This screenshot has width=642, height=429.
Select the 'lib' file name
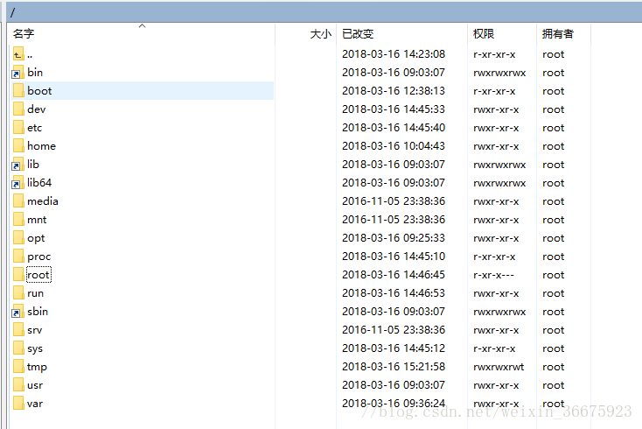33,165
